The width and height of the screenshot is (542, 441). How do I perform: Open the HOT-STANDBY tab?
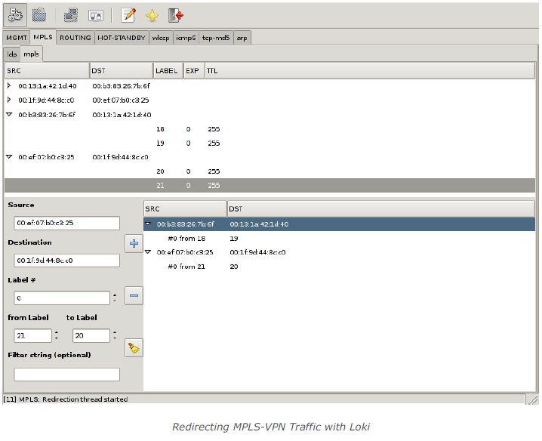122,38
